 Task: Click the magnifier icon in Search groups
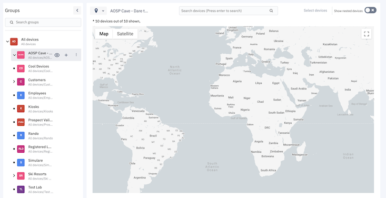click(12, 22)
